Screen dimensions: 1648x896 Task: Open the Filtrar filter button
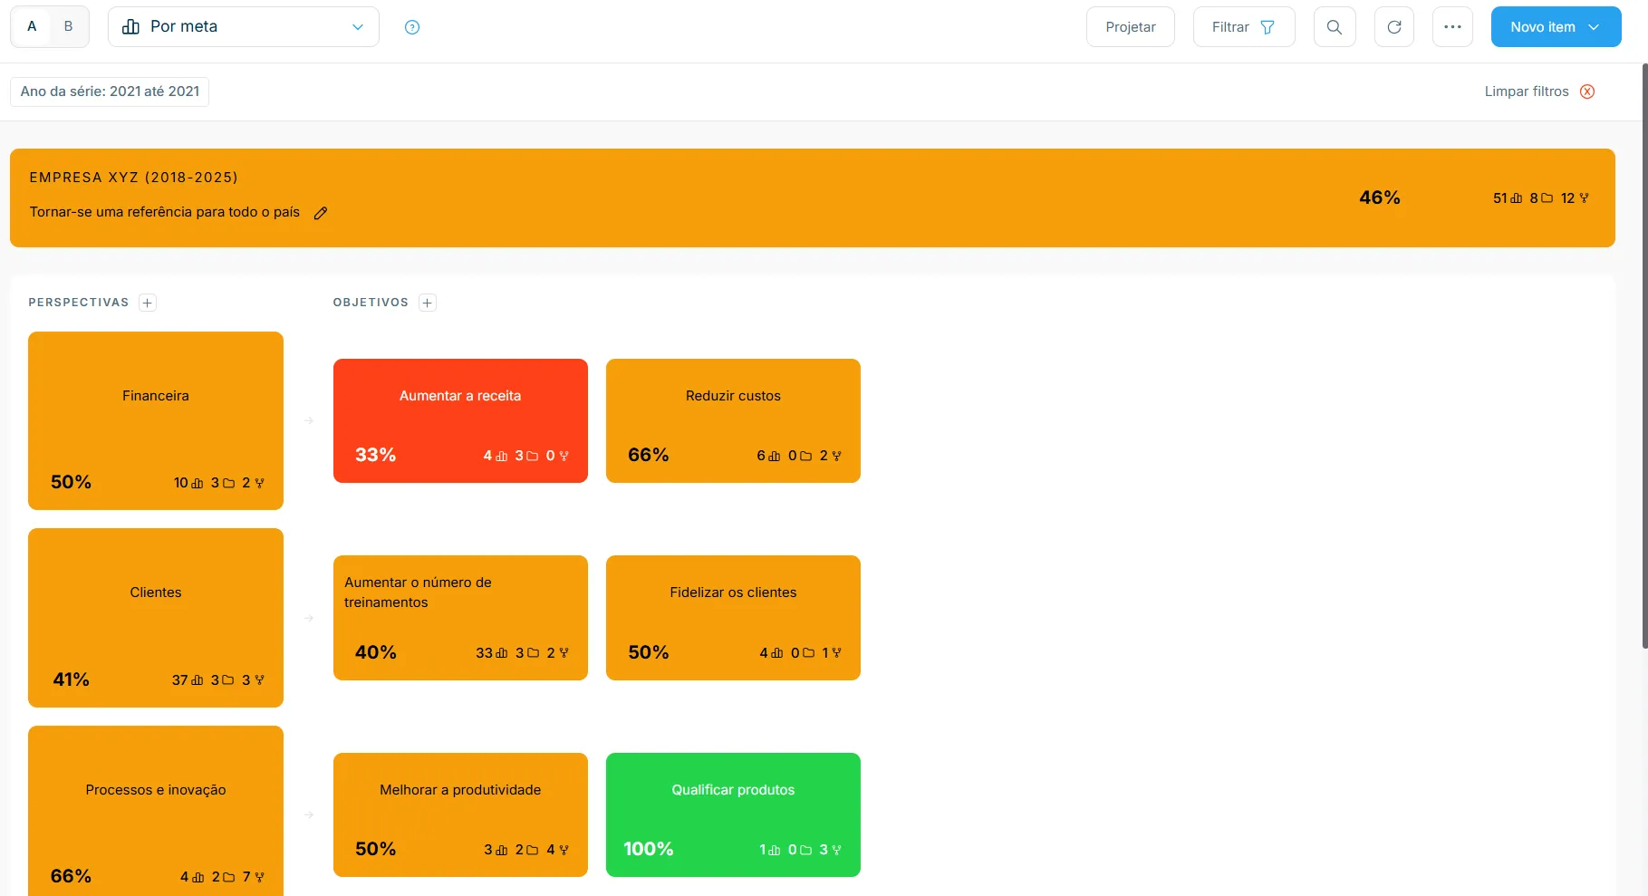1244,27
